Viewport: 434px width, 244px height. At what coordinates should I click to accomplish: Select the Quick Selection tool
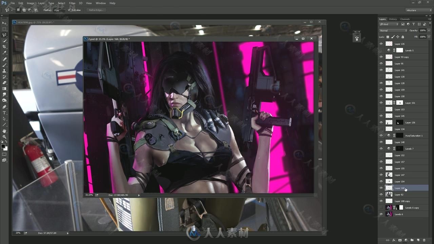pyautogui.click(x=4, y=41)
